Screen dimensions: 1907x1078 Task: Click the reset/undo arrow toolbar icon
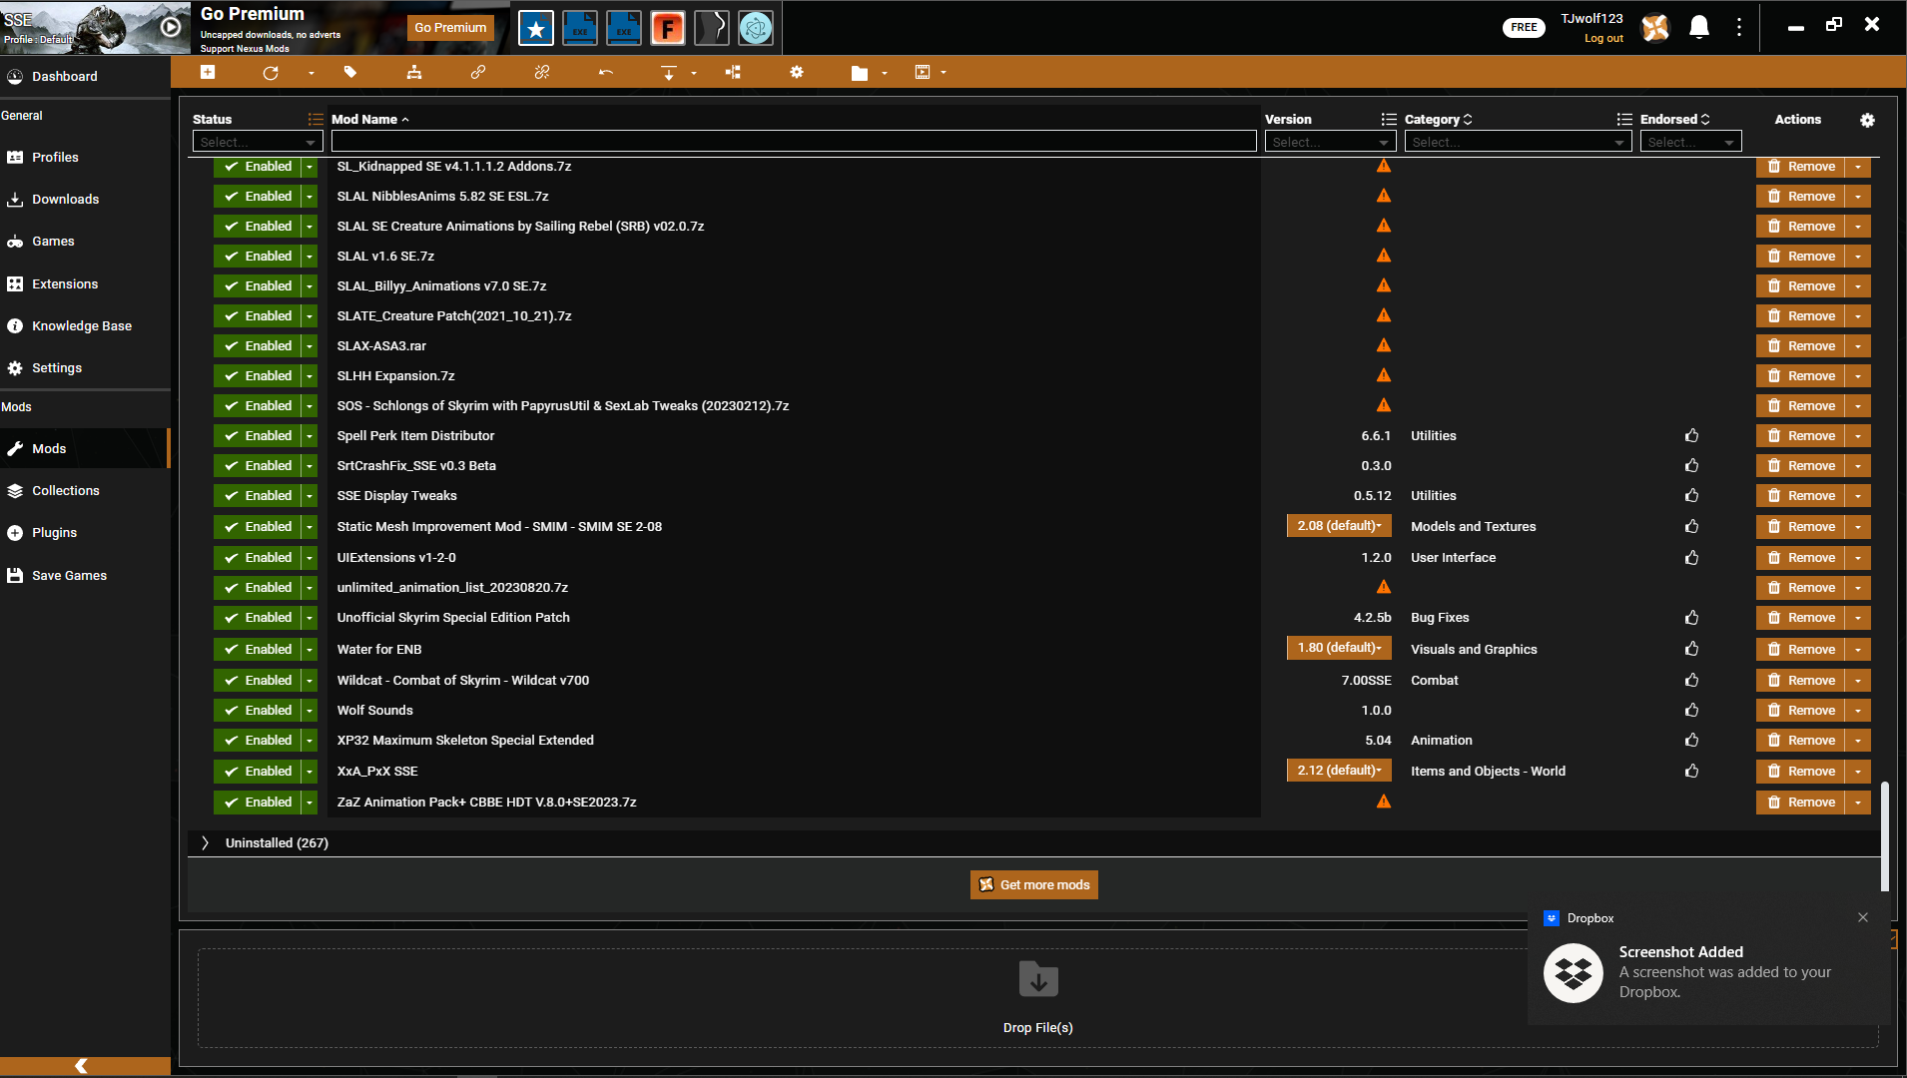(606, 72)
